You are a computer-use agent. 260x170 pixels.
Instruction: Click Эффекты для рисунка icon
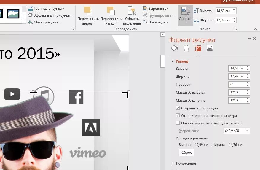click(30, 15)
